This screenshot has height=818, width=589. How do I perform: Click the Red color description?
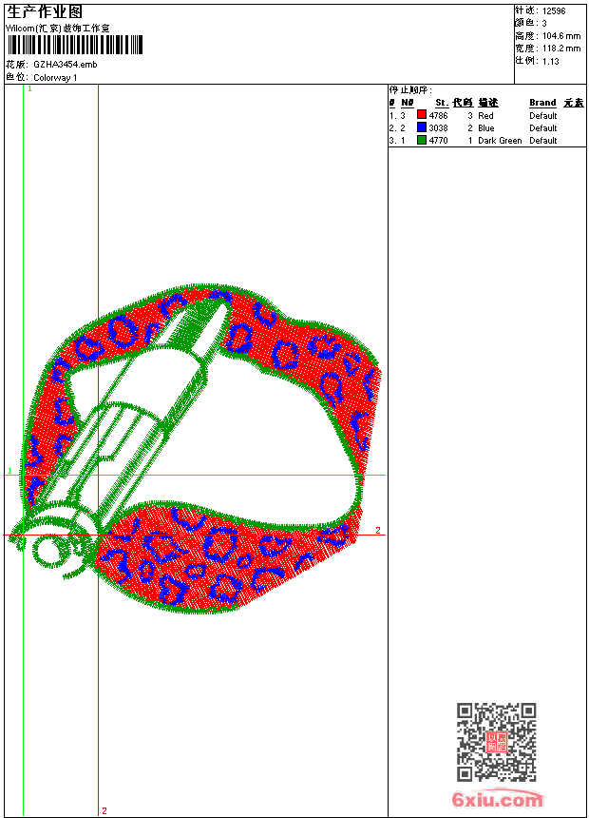(x=485, y=115)
